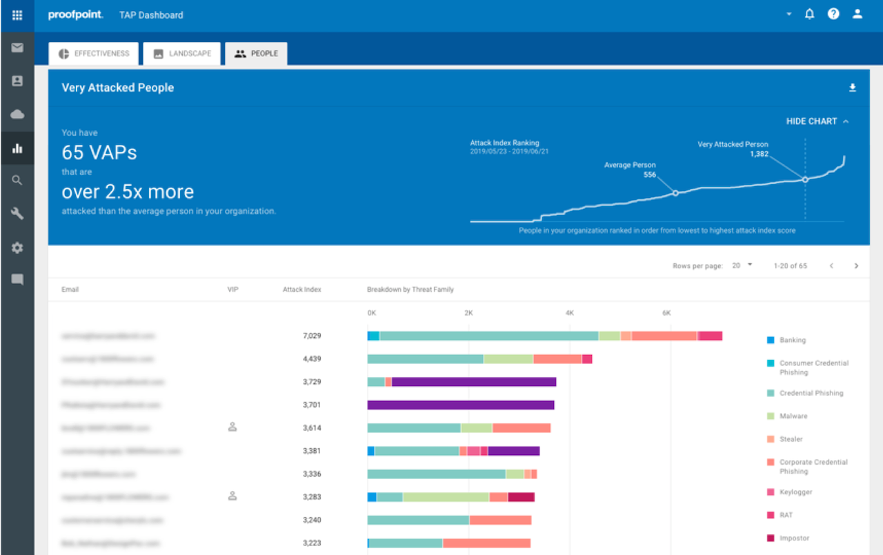Open the search icon in sidebar
The image size is (883, 555).
(17, 181)
